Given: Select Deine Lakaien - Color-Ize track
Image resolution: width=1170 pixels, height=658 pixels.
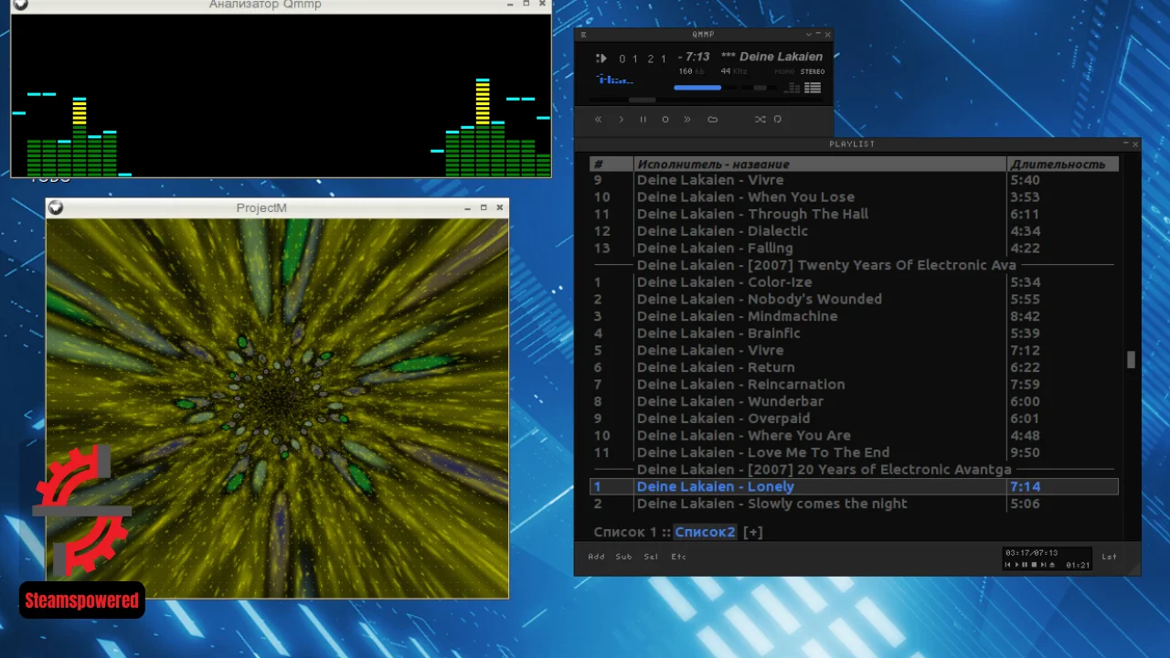Looking at the screenshot, I should click(x=854, y=281).
